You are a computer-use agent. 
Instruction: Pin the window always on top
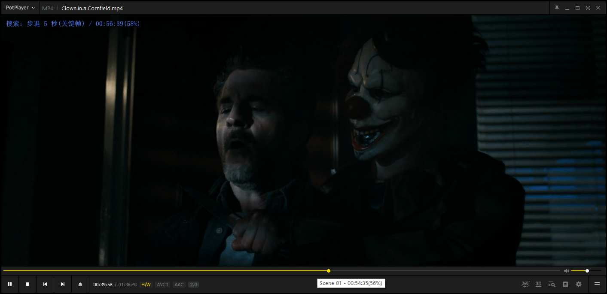tap(557, 8)
